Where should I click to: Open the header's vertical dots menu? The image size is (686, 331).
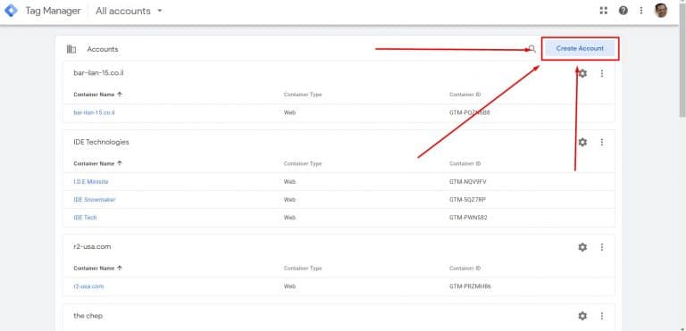click(641, 11)
